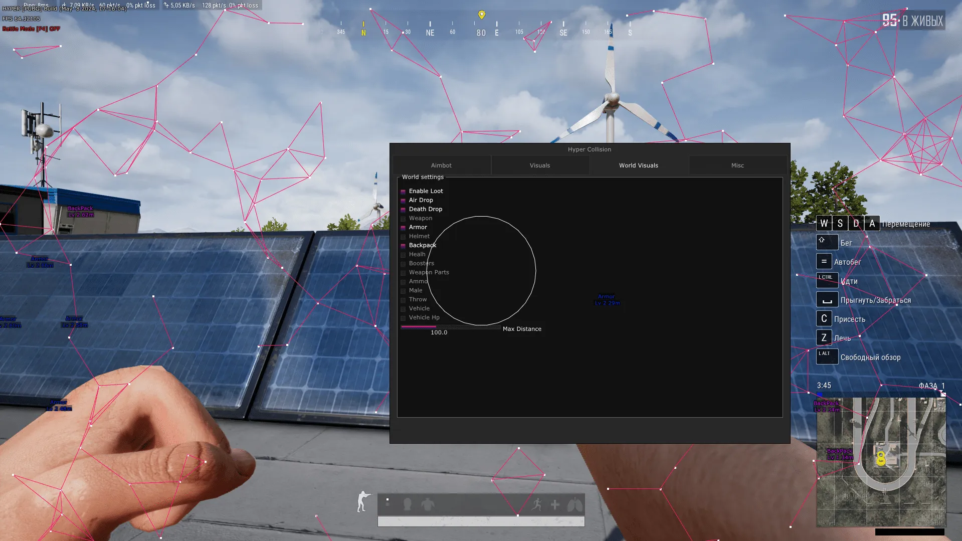
Task: Click the sprinting boost icon
Action: [536, 504]
